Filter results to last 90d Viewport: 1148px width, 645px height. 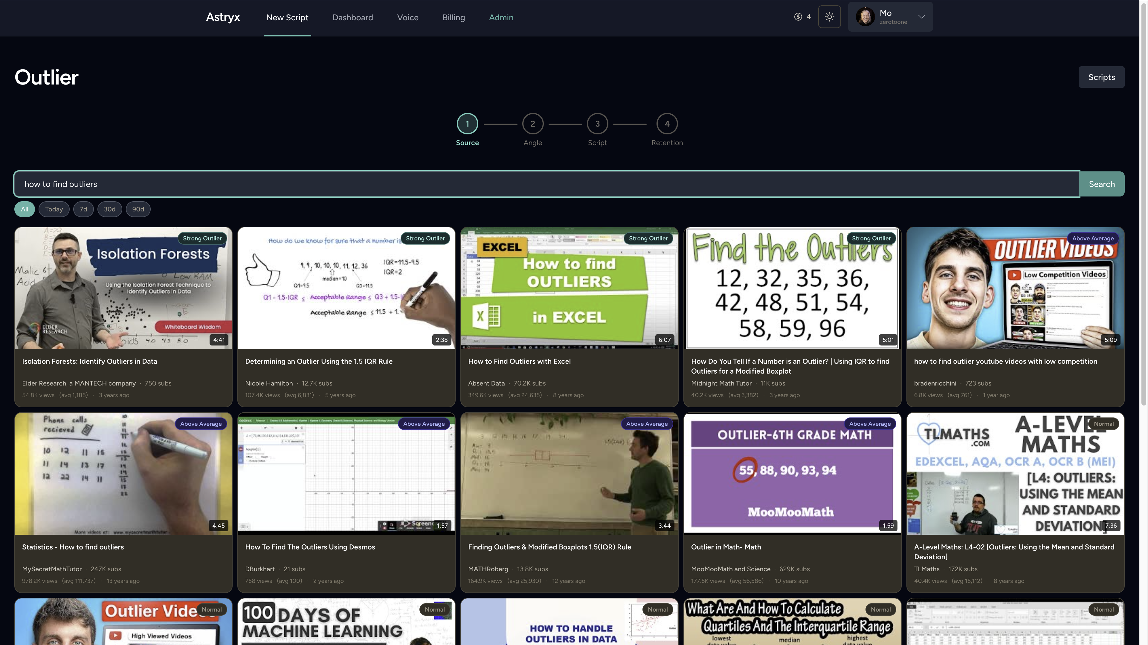(138, 209)
